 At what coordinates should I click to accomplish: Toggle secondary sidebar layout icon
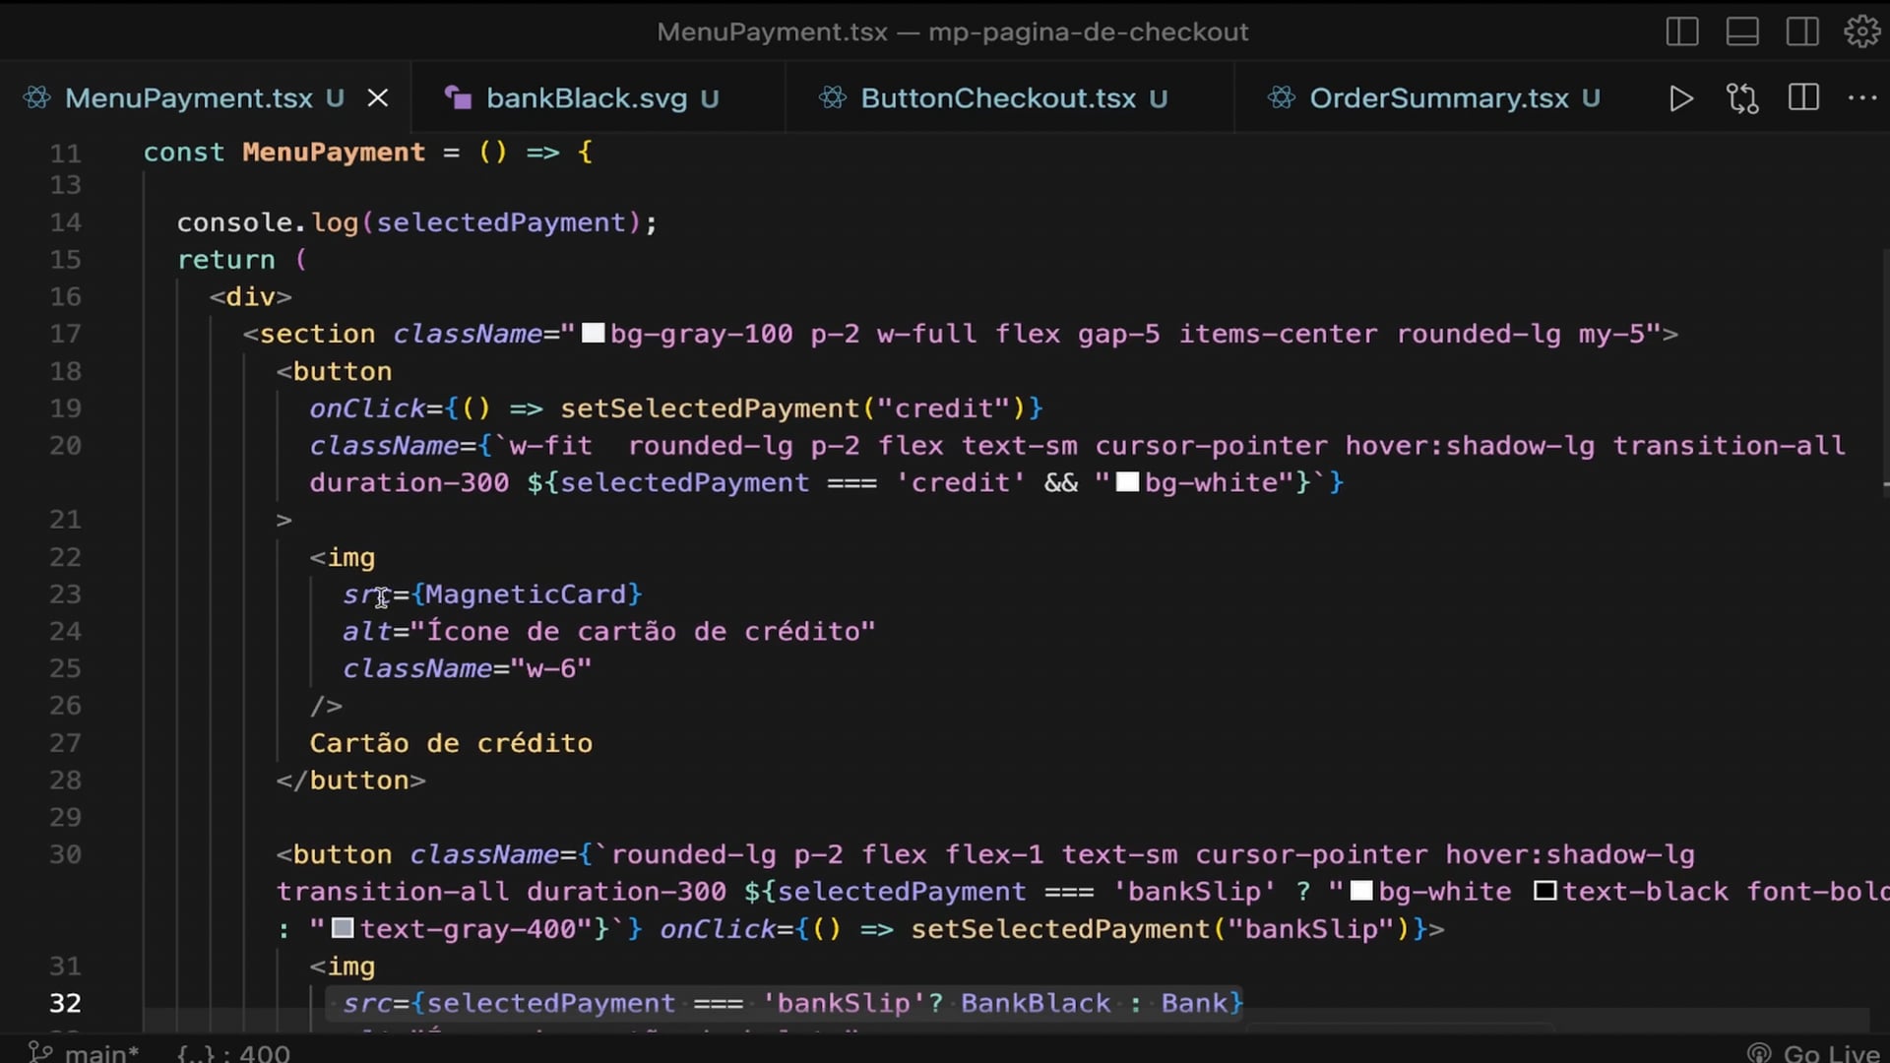(x=1802, y=31)
